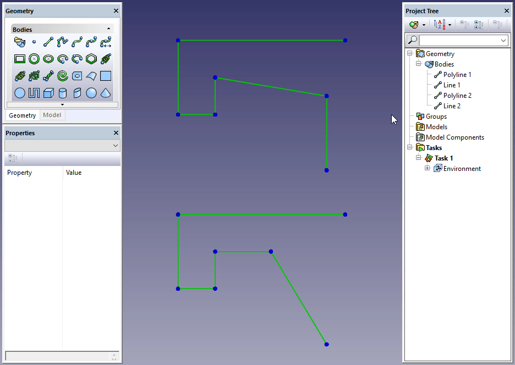Collapse the Geometry tree node
Screen dimensions: 515x365
click(x=409, y=54)
